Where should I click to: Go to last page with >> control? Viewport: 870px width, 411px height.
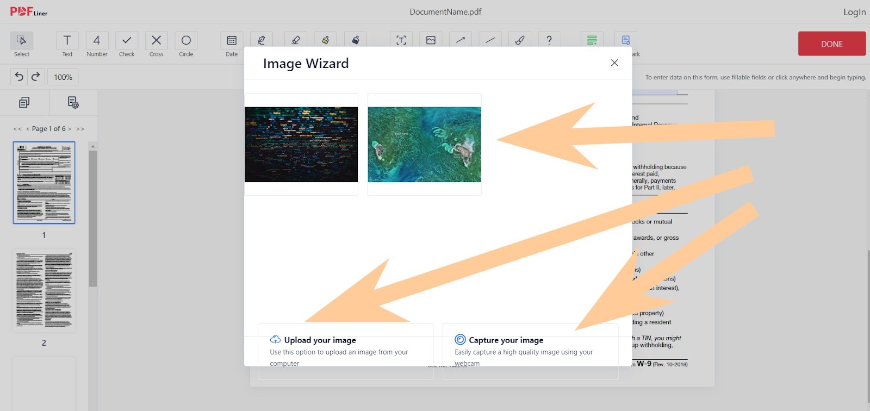coord(80,129)
